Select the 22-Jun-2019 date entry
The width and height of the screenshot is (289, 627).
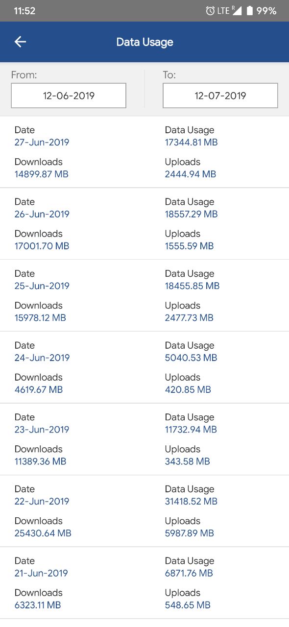[x=42, y=501]
